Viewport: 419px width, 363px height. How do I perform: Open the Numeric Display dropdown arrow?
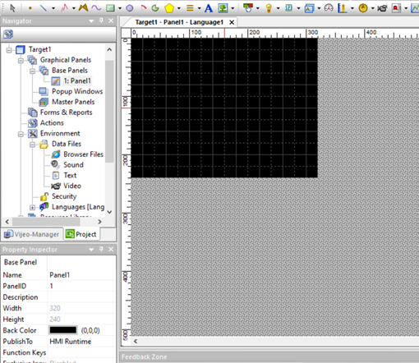point(298,8)
